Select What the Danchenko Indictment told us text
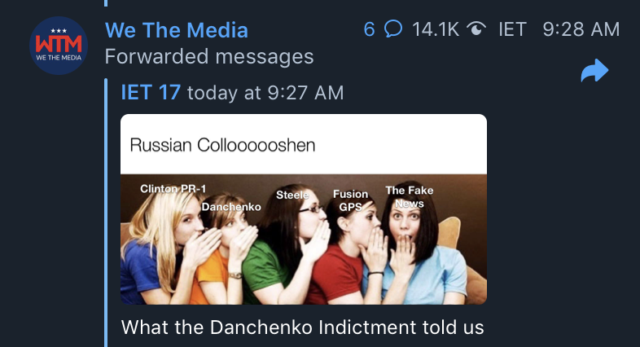640x347 pixels. [302, 327]
